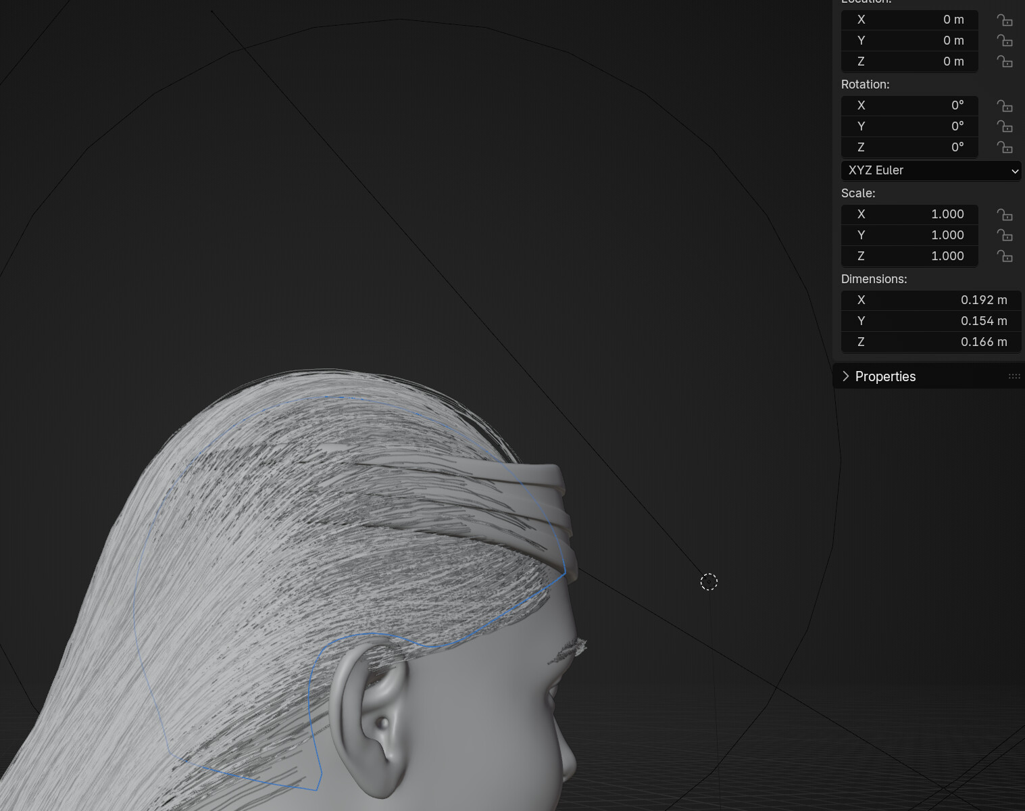Lock the Rotation X channel
The width and height of the screenshot is (1025, 811).
[1005, 106]
